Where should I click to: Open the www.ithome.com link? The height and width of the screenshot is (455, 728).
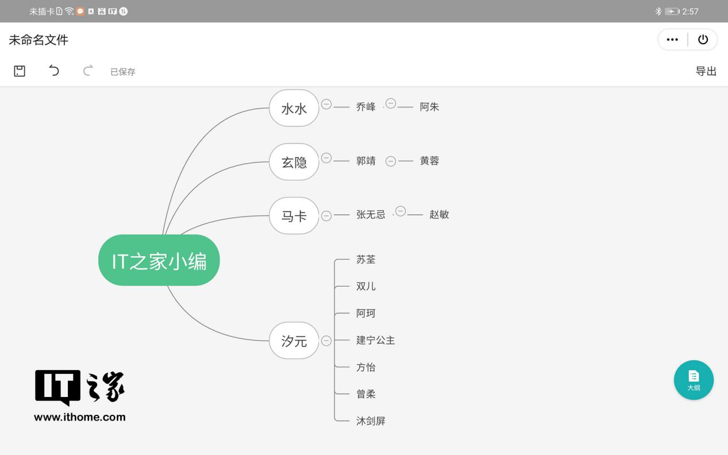(x=80, y=418)
